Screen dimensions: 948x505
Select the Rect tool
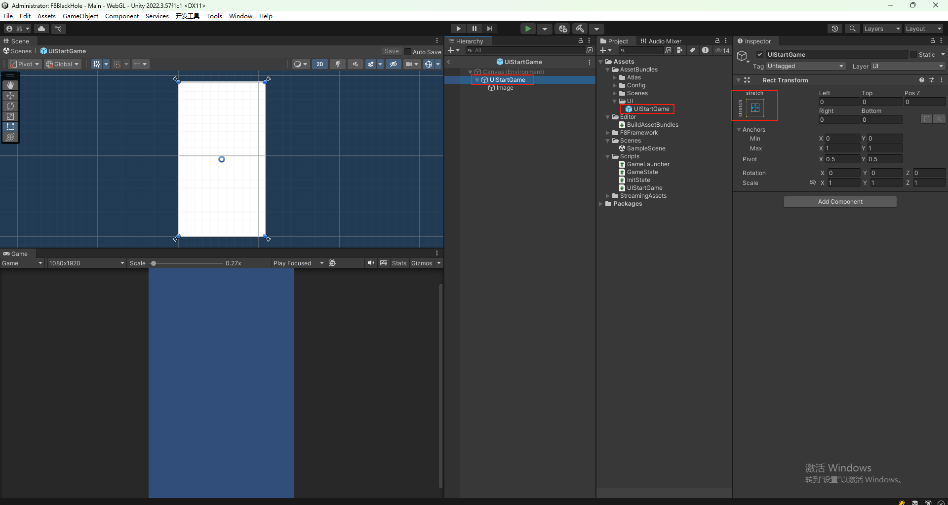10,127
